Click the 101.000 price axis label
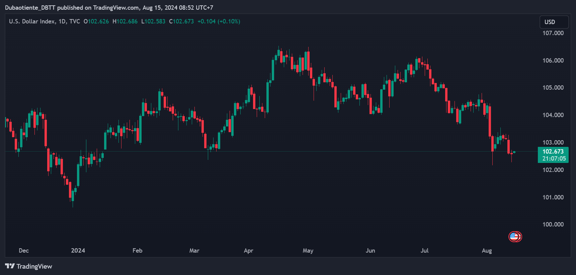The width and height of the screenshot is (576, 275). [553, 197]
